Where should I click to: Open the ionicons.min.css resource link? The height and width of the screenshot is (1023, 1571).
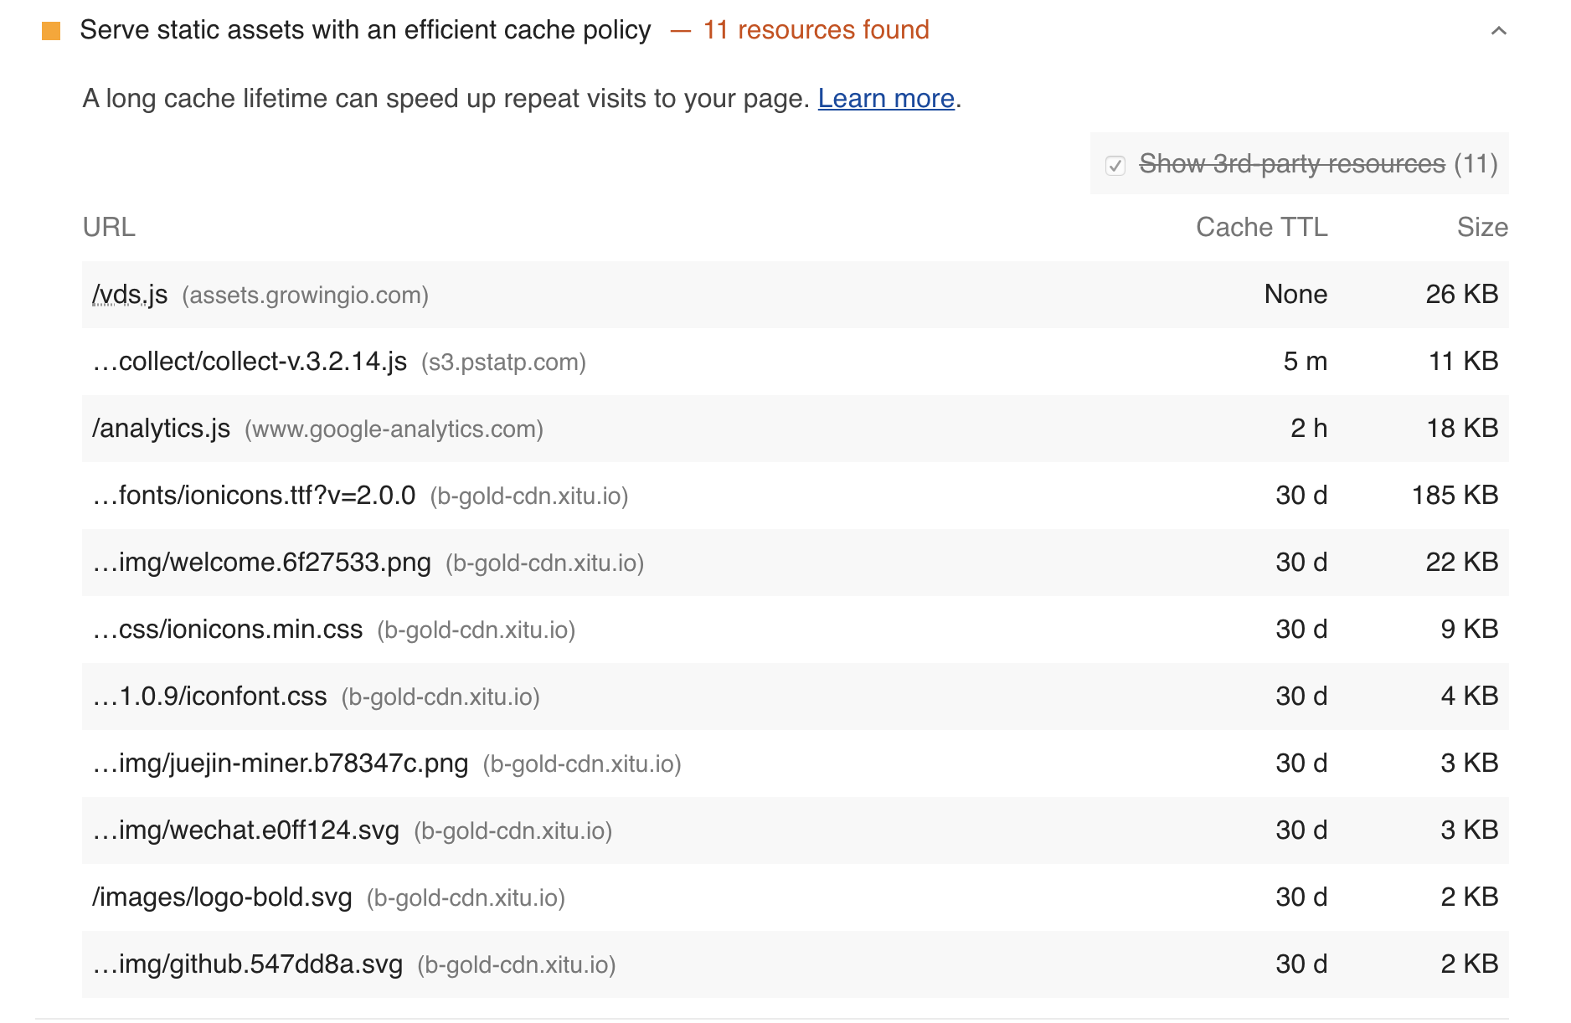[x=228, y=630]
